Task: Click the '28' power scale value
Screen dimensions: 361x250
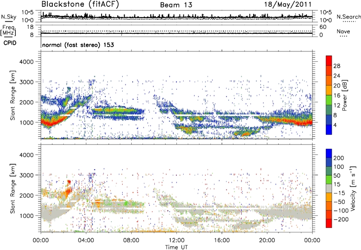Action: tap(337, 66)
